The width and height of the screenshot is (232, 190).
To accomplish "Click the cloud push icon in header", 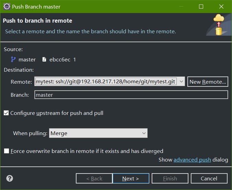I will pos(219,25).
